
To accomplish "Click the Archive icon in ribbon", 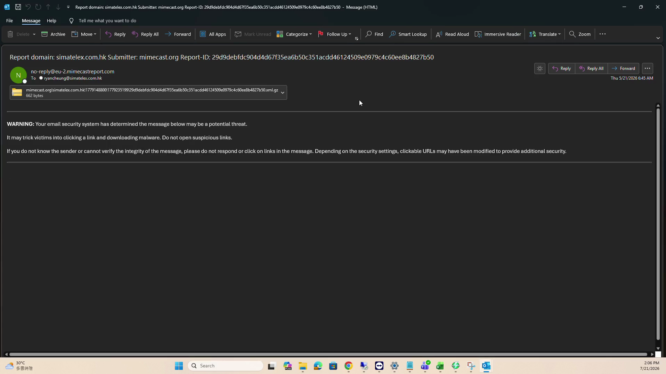I will pyautogui.click(x=44, y=34).
